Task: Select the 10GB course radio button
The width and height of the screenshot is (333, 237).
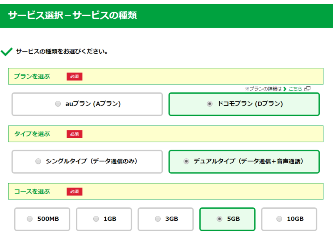Action: tap(279, 219)
